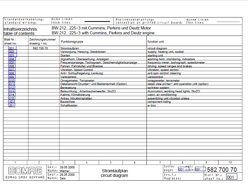Select the 'Stromlaufplan' table entry
The image size is (248, 191).
tap(70, 48)
